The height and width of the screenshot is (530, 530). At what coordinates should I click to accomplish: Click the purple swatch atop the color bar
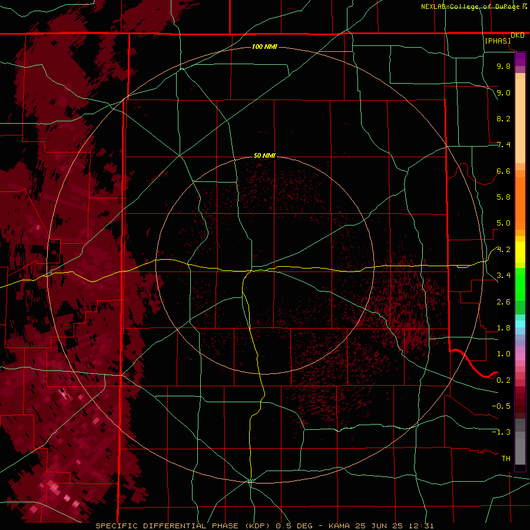520,59
